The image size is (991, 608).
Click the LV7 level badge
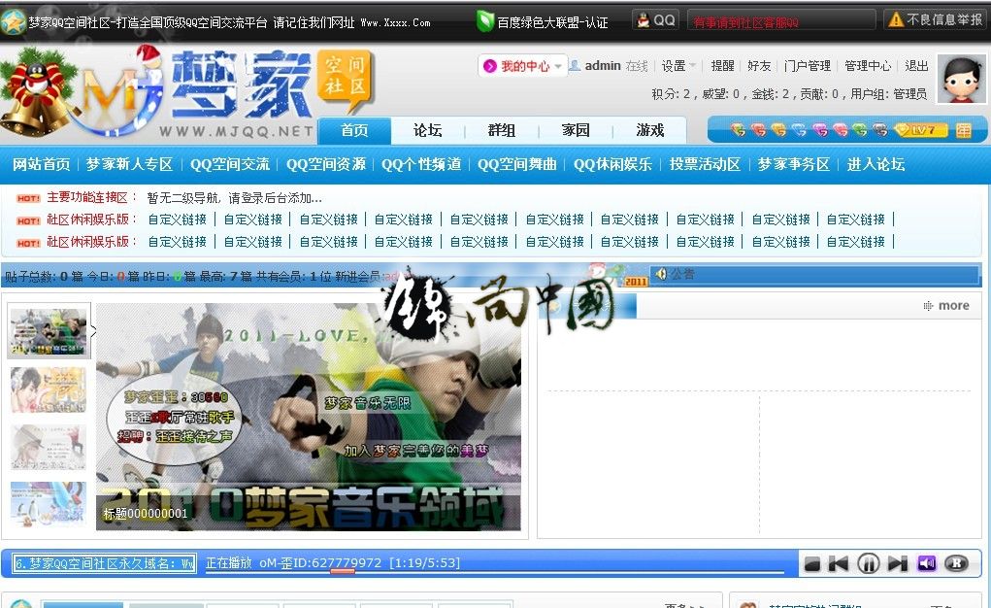pos(921,130)
